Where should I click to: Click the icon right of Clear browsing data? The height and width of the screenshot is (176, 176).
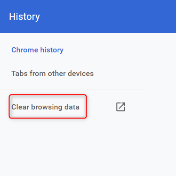point(120,107)
